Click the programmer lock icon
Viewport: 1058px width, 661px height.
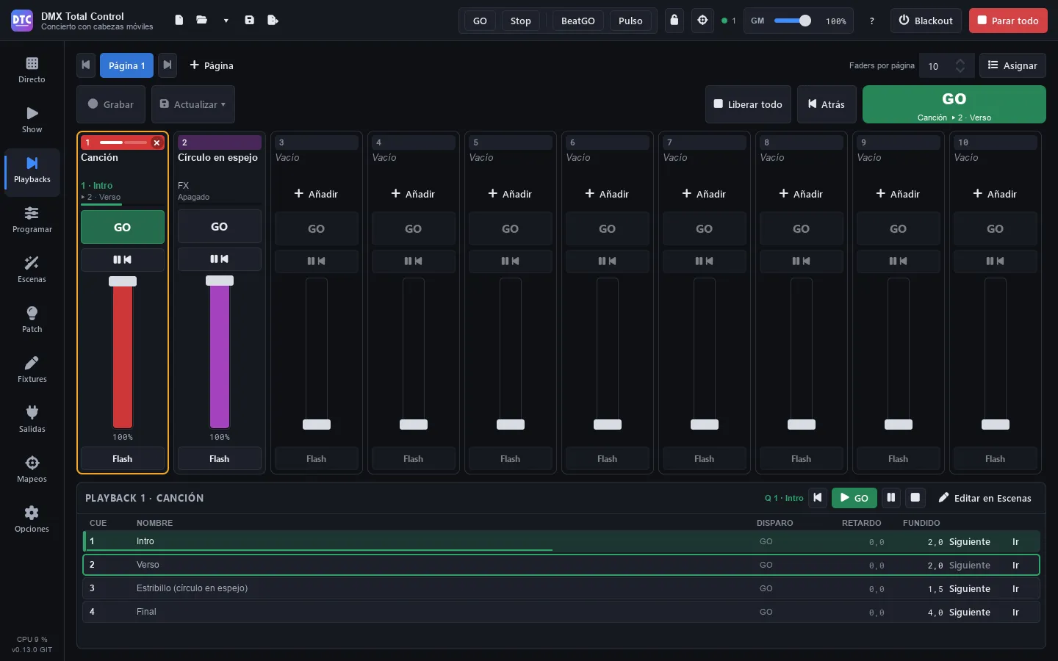(674, 21)
